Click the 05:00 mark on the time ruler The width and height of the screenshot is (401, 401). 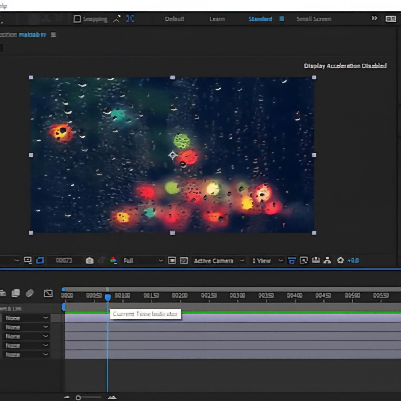pyautogui.click(x=352, y=295)
